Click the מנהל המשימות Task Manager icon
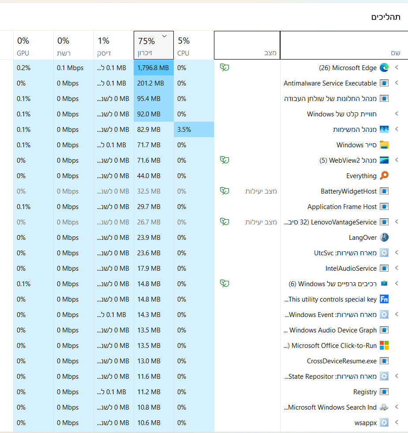The image size is (408, 433). (x=384, y=129)
